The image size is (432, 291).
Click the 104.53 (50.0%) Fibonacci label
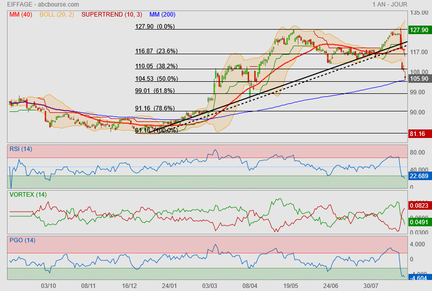point(156,79)
